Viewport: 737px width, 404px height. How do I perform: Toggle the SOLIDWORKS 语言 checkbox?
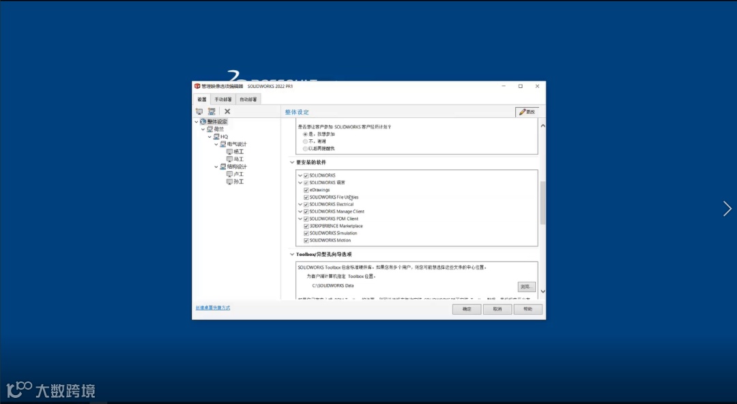306,182
